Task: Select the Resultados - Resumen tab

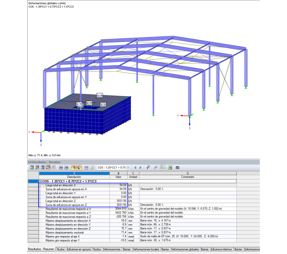Action: (x=41, y=249)
